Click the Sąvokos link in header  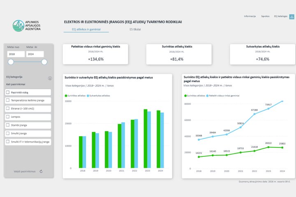coord(265,16)
